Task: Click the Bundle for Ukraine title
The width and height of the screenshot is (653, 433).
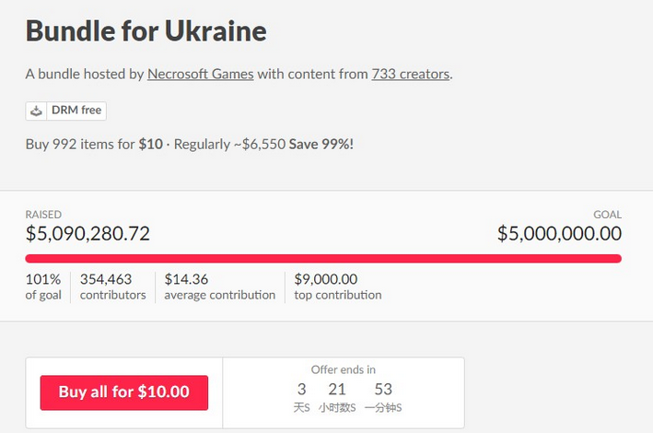Action: coord(146,31)
